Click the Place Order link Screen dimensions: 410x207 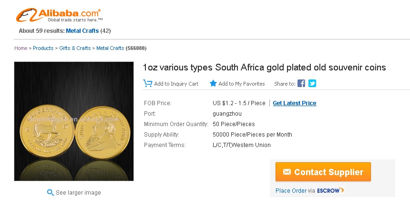click(291, 191)
